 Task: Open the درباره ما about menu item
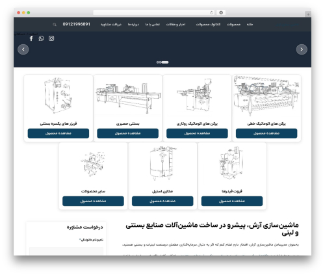pyautogui.click(x=133, y=24)
